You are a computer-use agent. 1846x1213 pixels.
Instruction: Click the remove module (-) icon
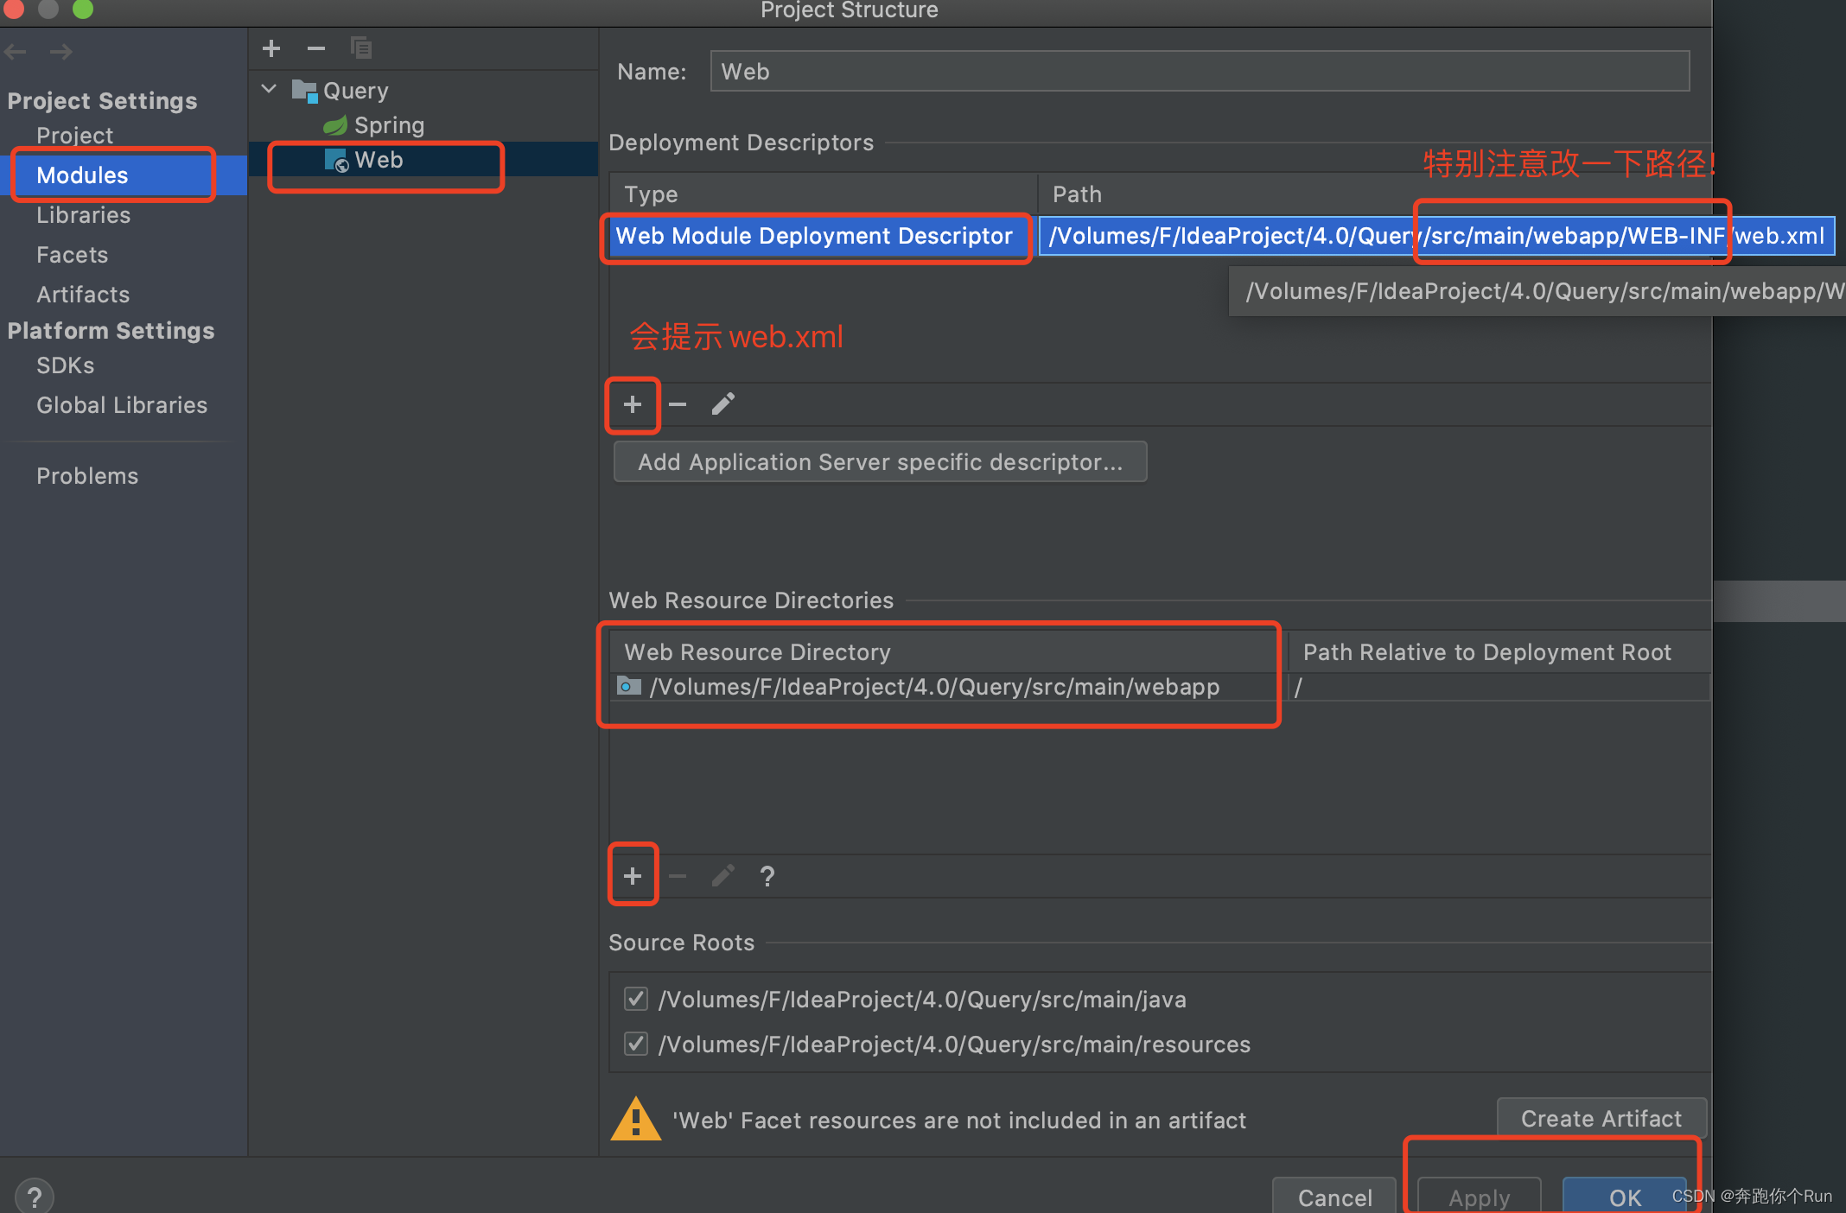click(x=315, y=48)
